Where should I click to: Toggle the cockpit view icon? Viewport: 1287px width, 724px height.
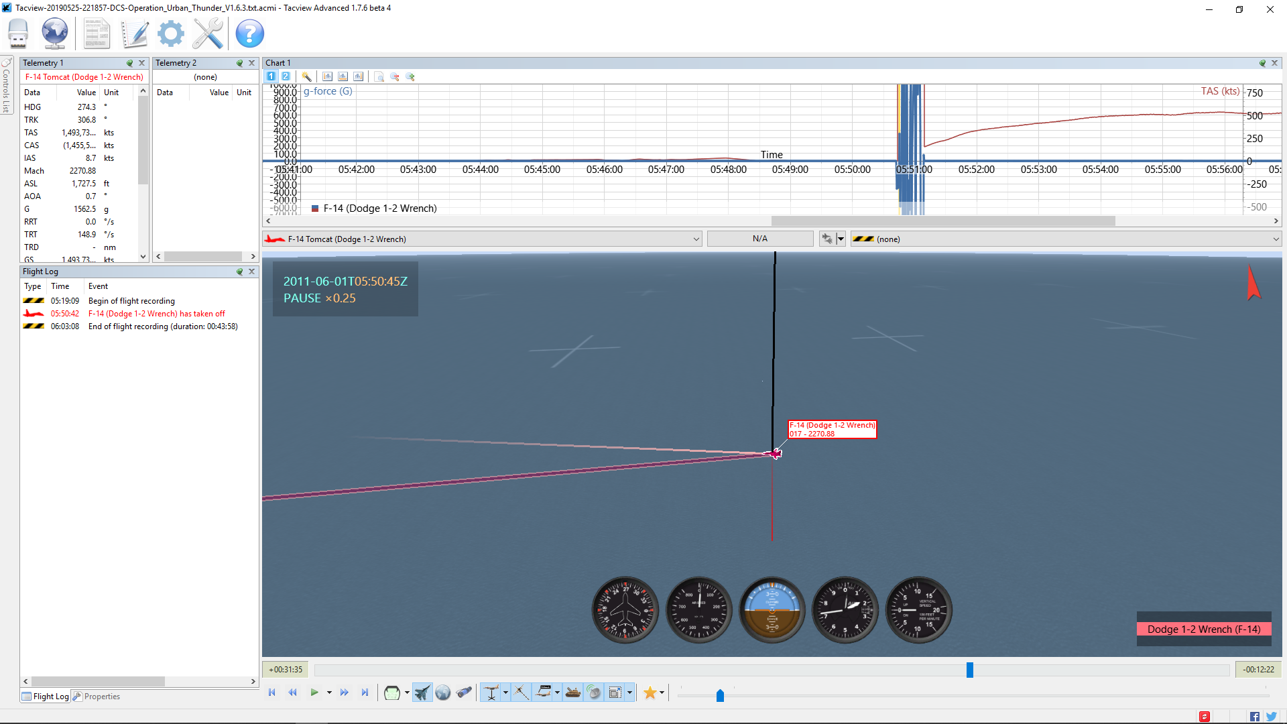click(x=392, y=692)
